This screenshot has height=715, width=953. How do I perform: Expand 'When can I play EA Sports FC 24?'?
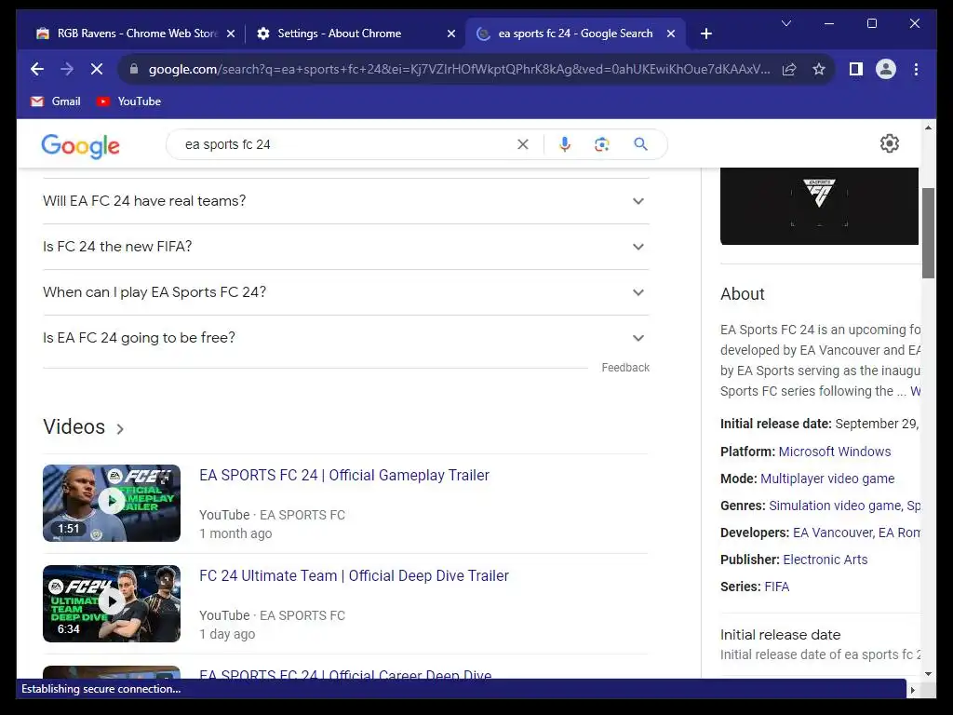[x=346, y=292]
